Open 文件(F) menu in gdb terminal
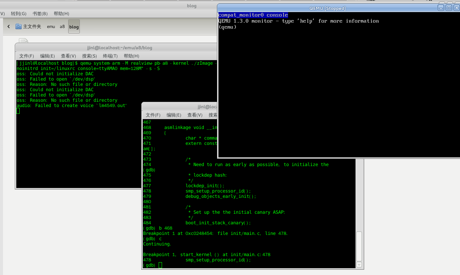This screenshot has height=275, width=460. (153, 115)
